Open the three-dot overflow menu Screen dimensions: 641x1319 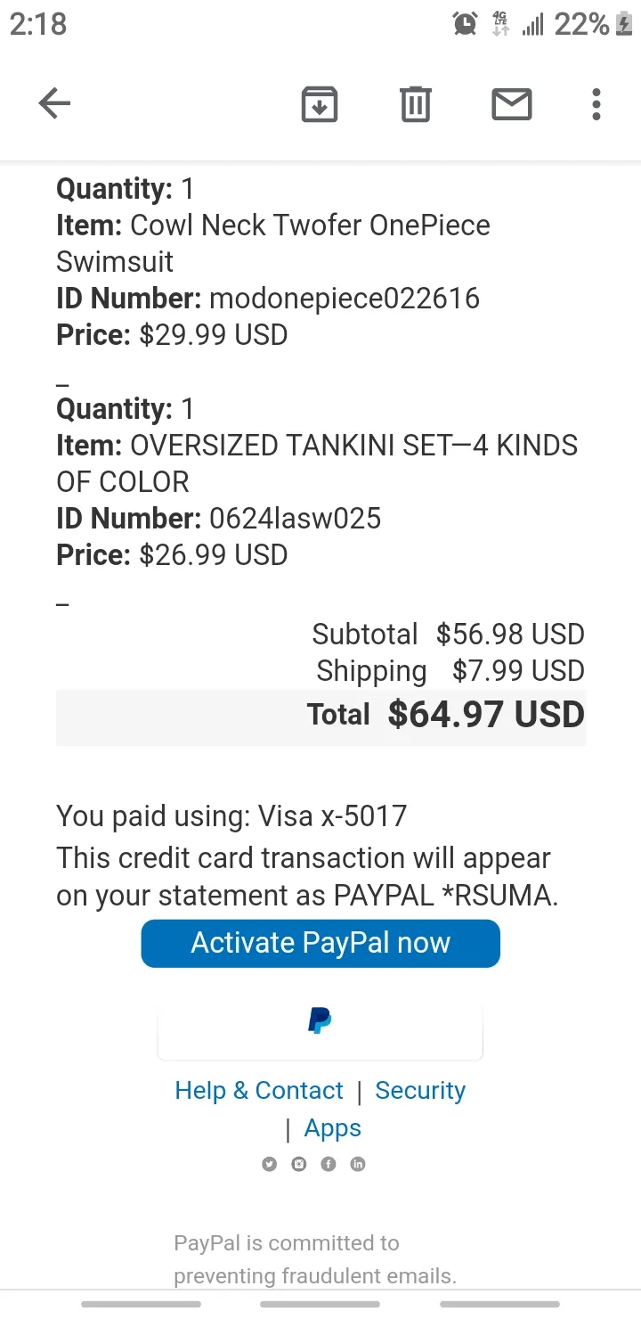596,104
